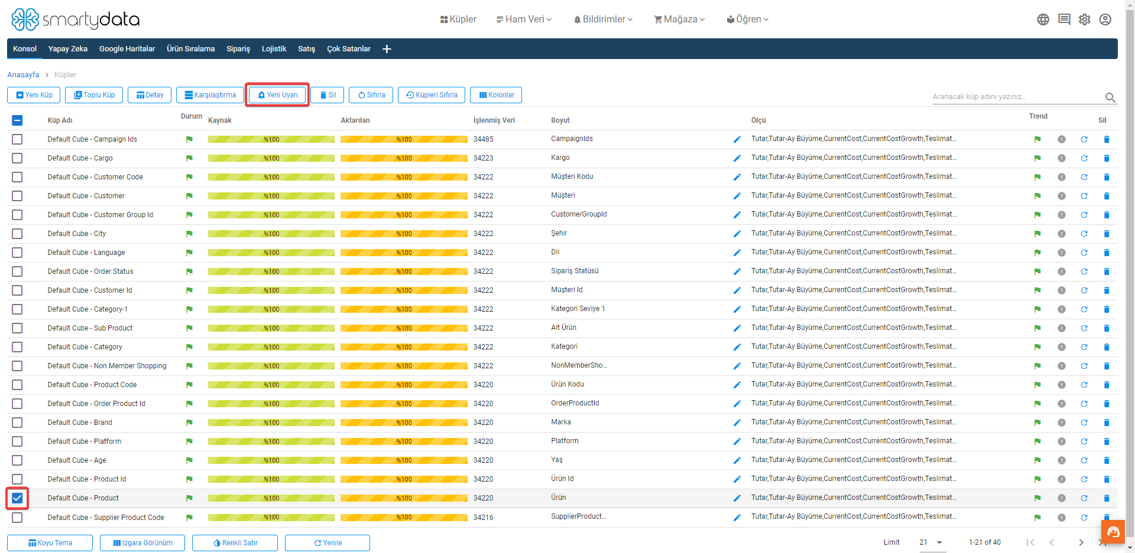Delete Default Cube - Product row trash icon
This screenshot has height=553, width=1135.
point(1107,498)
